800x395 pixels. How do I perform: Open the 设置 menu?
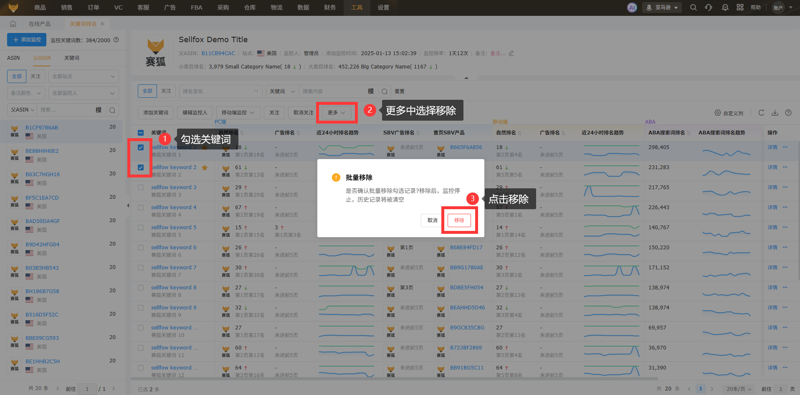383,8
